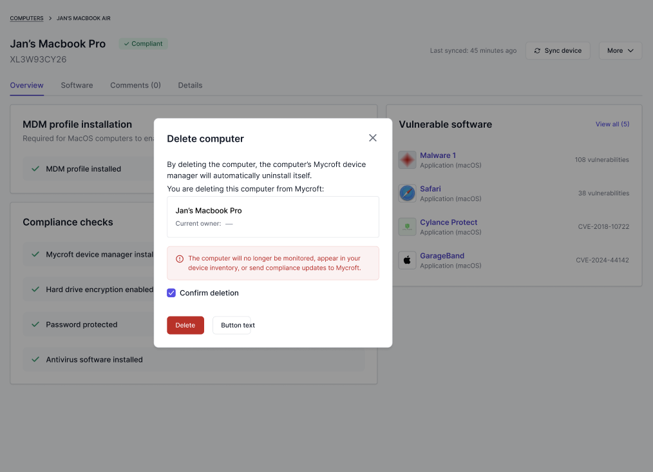
Task: Click the Safari compass icon
Action: click(407, 193)
